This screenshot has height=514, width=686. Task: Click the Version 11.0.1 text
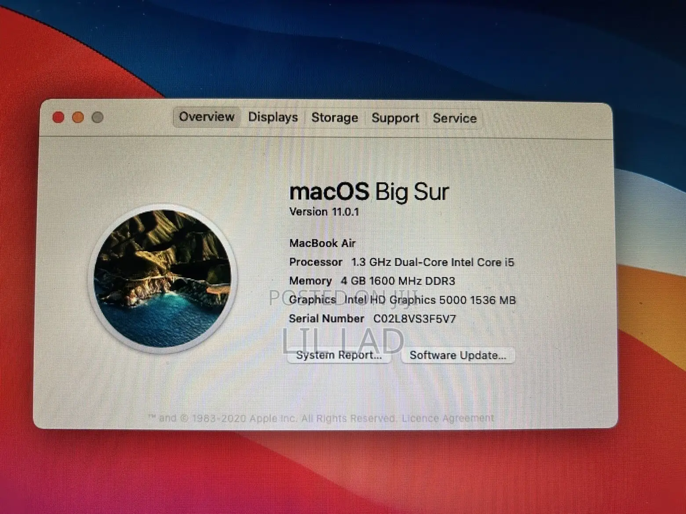pos(324,212)
